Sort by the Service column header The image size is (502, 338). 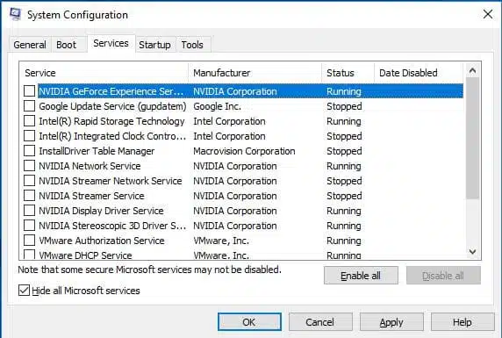tap(104, 73)
